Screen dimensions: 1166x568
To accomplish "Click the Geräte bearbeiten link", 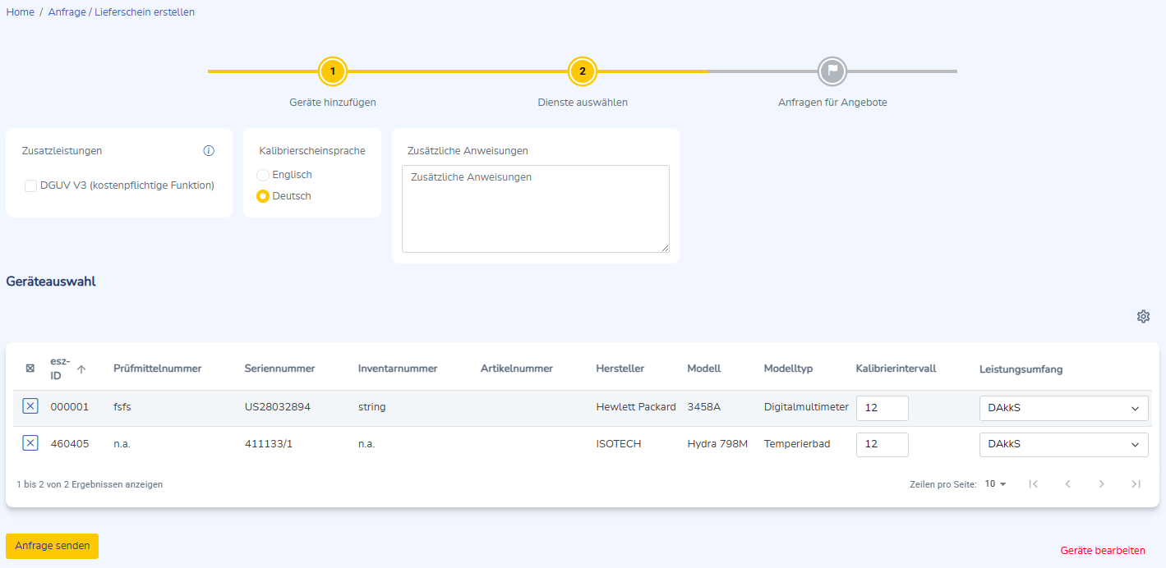I will (1103, 551).
